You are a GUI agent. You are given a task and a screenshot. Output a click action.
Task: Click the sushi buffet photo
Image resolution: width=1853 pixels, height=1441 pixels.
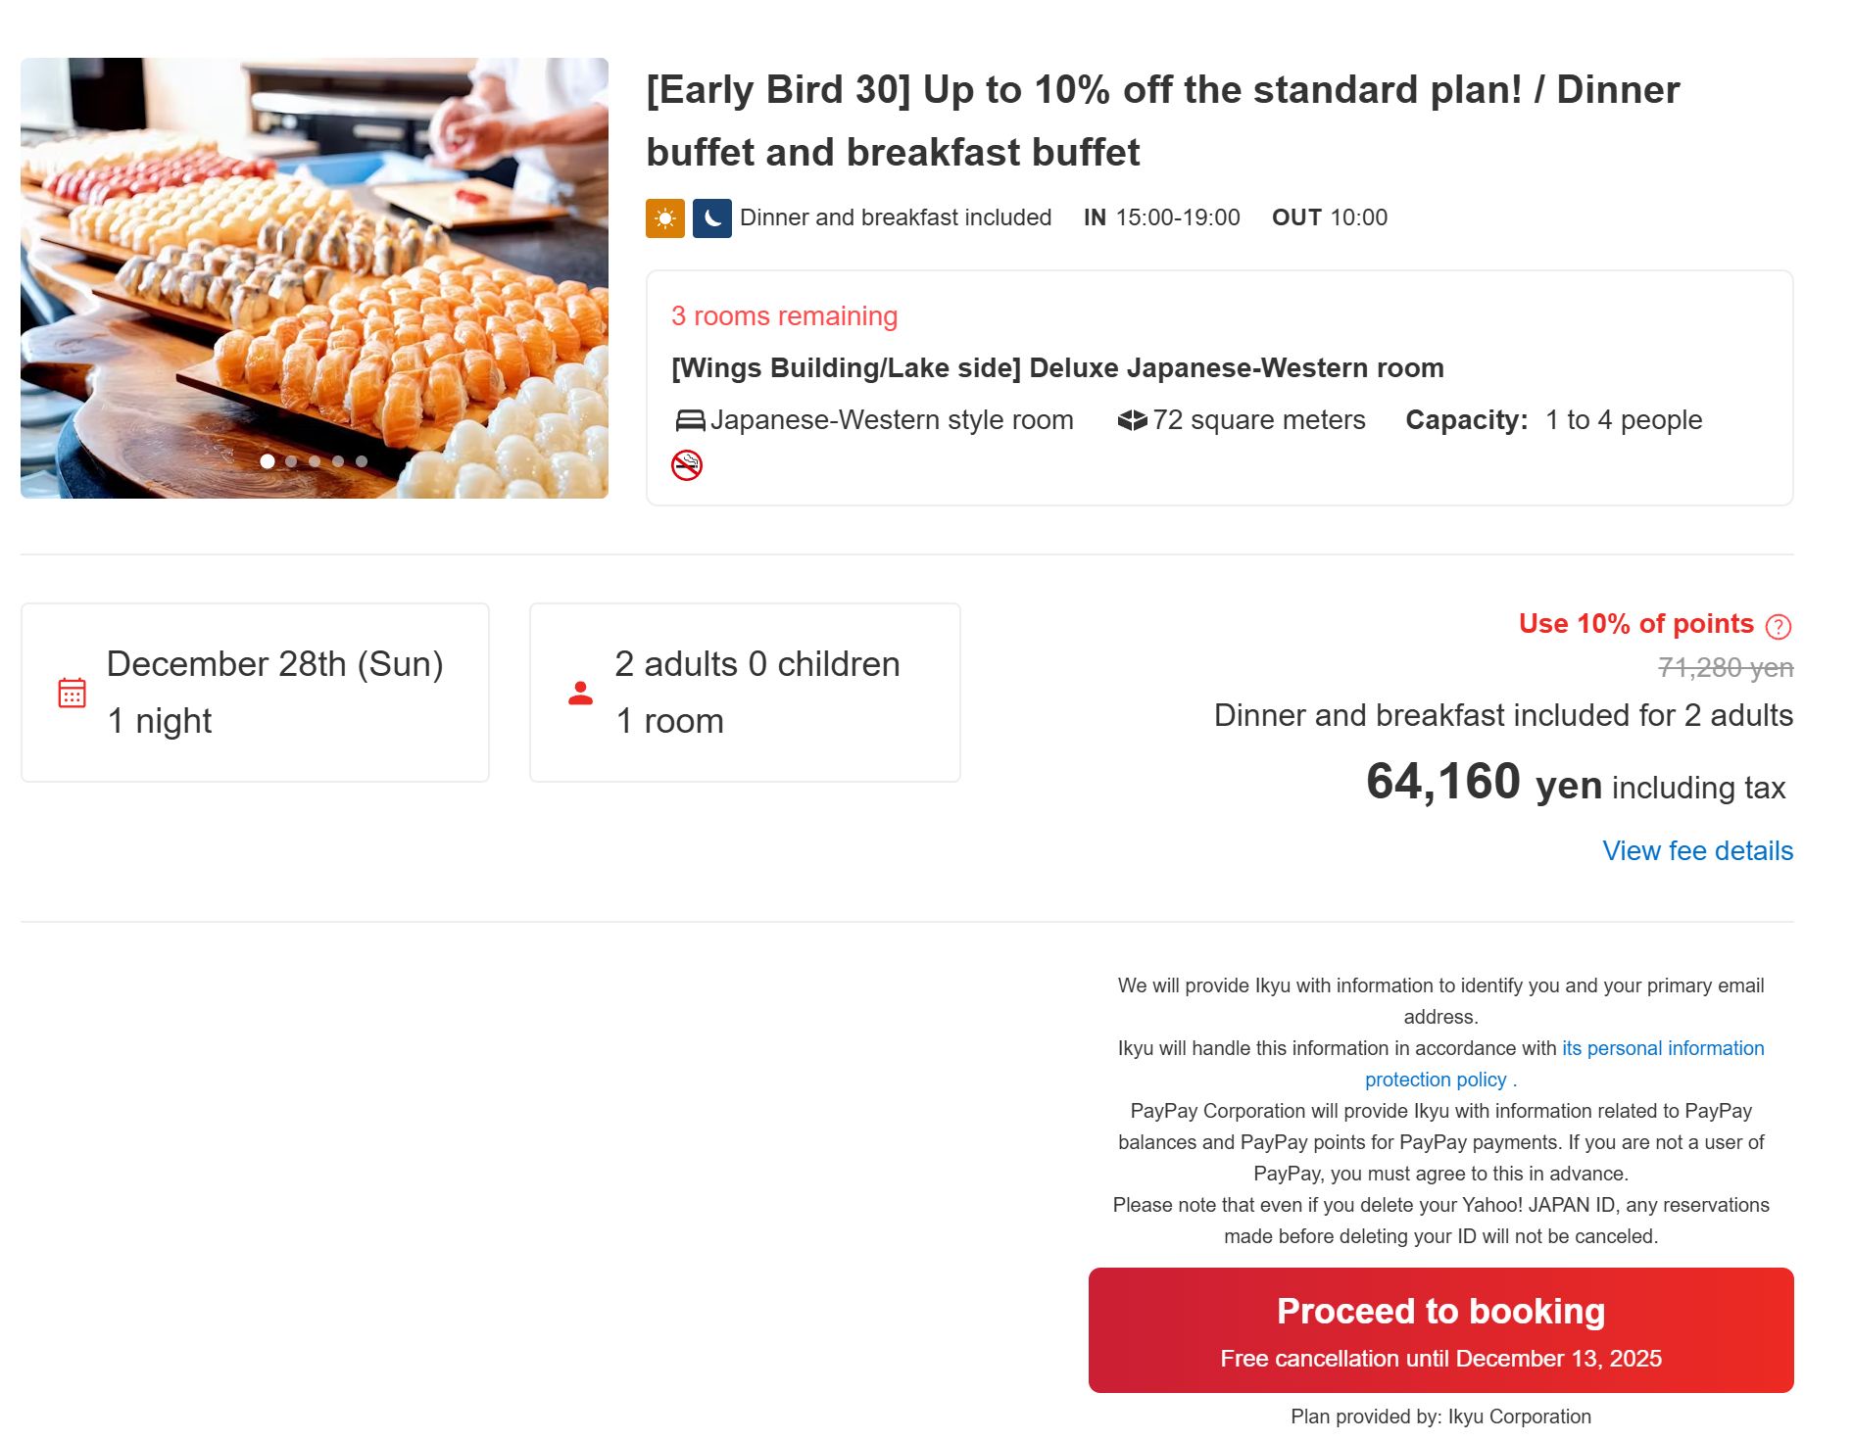tap(314, 277)
